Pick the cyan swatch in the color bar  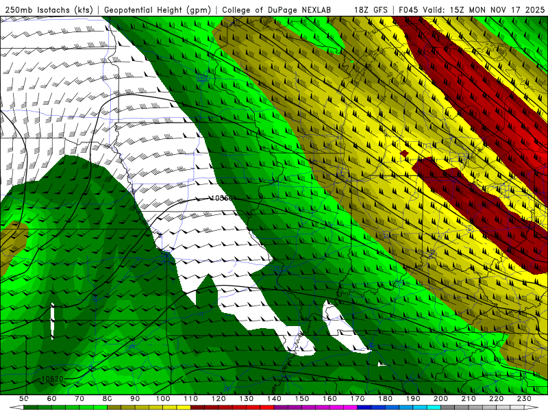[x=434, y=407]
